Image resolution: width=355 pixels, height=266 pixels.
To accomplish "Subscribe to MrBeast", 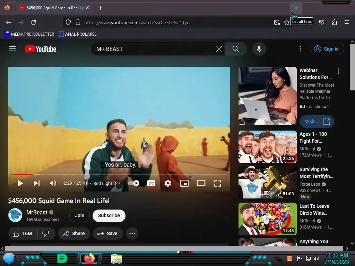I will click(109, 215).
